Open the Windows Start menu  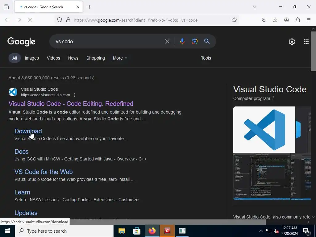point(7,231)
